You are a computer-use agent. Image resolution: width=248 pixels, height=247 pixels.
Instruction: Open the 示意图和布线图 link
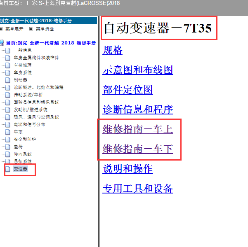tap(137, 70)
